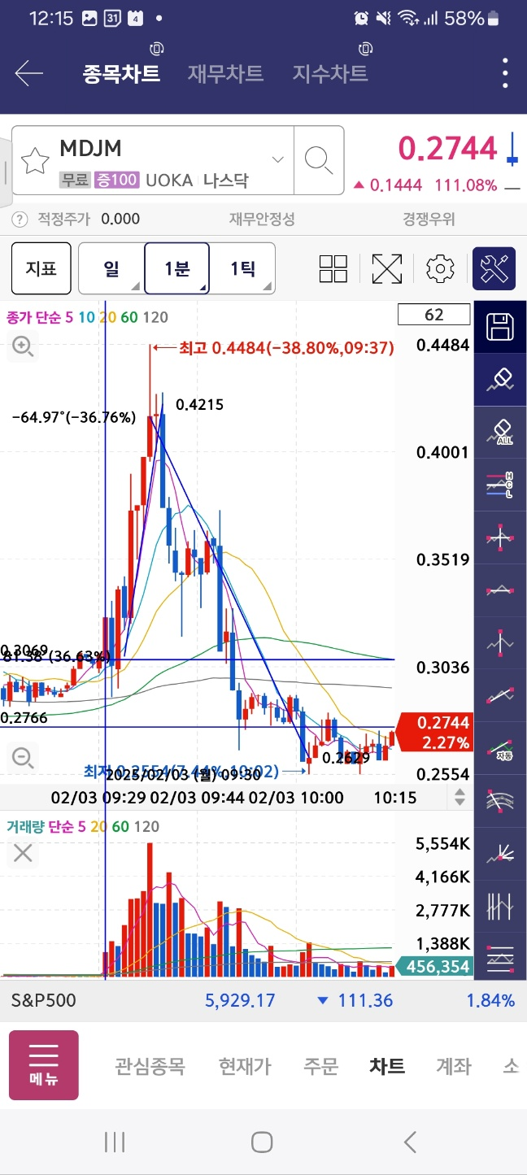This screenshot has height=1175, width=527.
Task: Select the horizontal line tool
Action: pyautogui.click(x=500, y=590)
